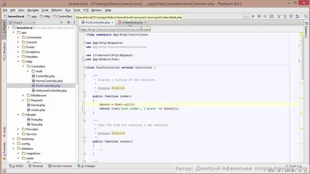The image size is (310, 174).
Task: Open the TODO tool window
Action: tap(16, 166)
